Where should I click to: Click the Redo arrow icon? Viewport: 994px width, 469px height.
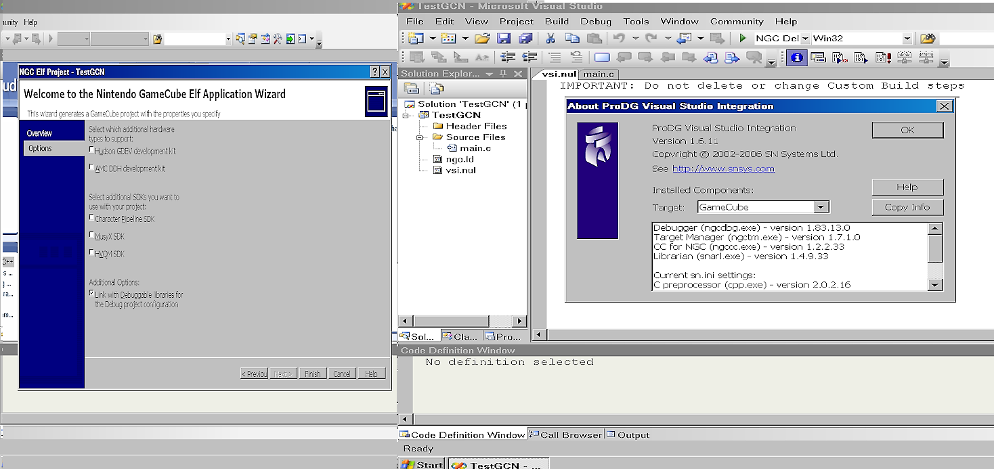click(651, 39)
